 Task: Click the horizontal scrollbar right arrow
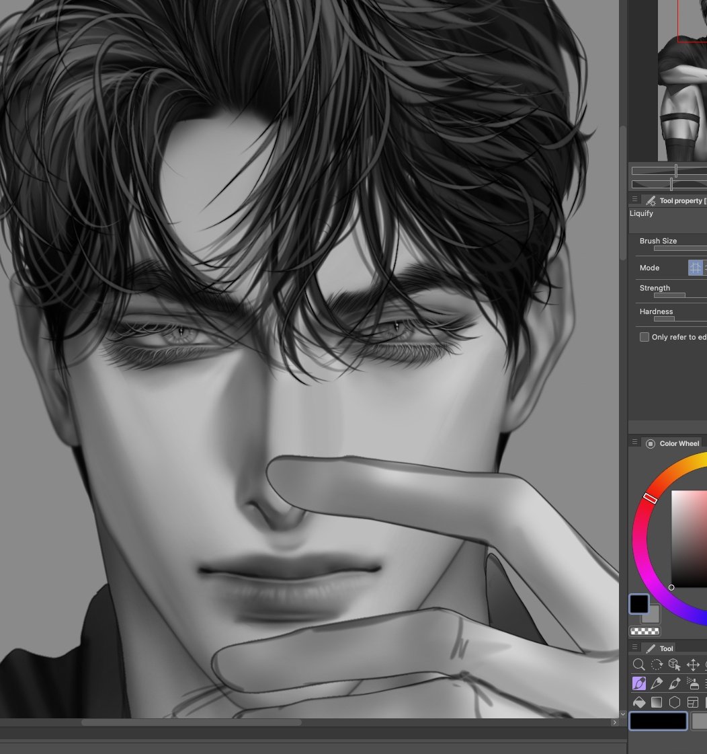pyautogui.click(x=614, y=722)
